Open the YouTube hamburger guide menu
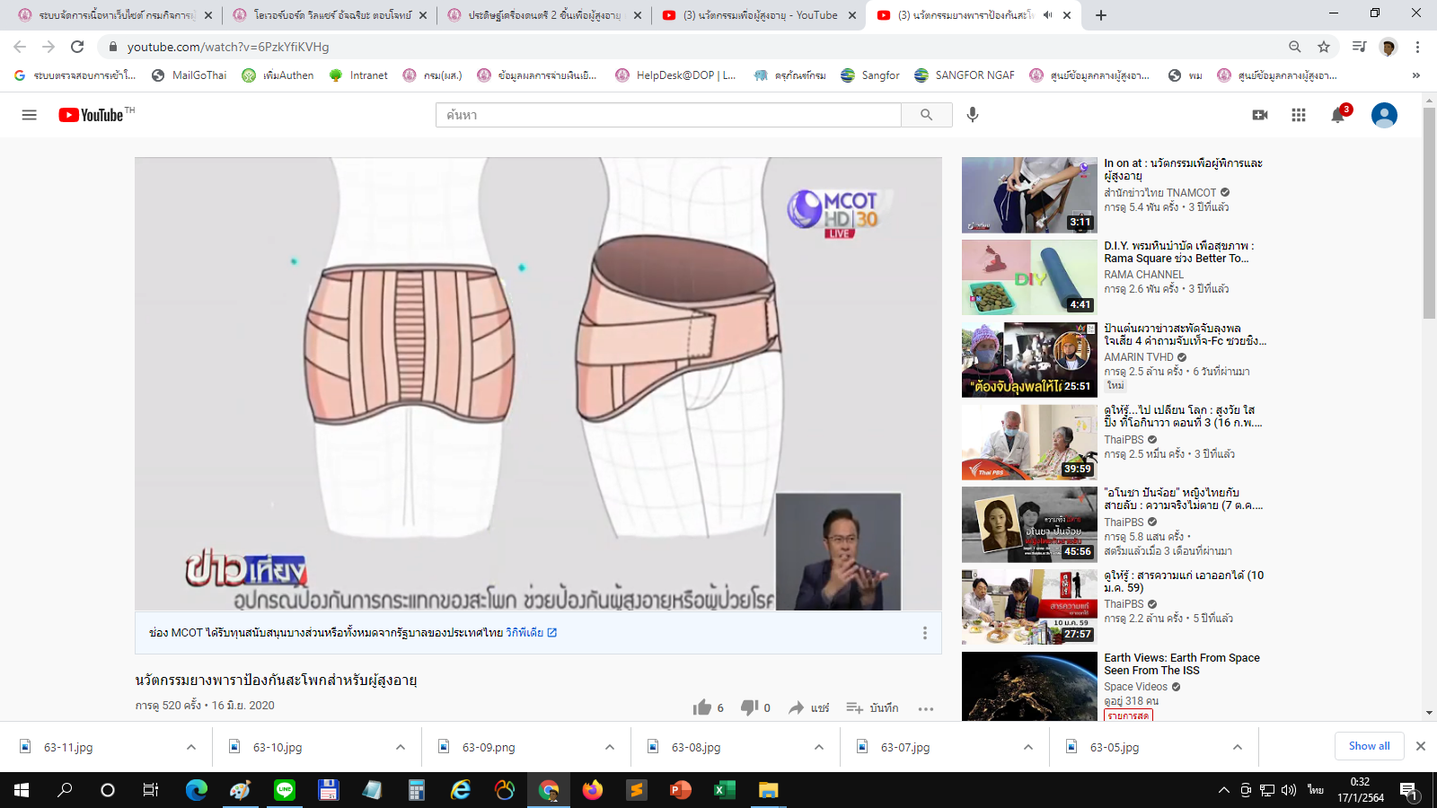This screenshot has height=808, width=1437. tap(29, 115)
